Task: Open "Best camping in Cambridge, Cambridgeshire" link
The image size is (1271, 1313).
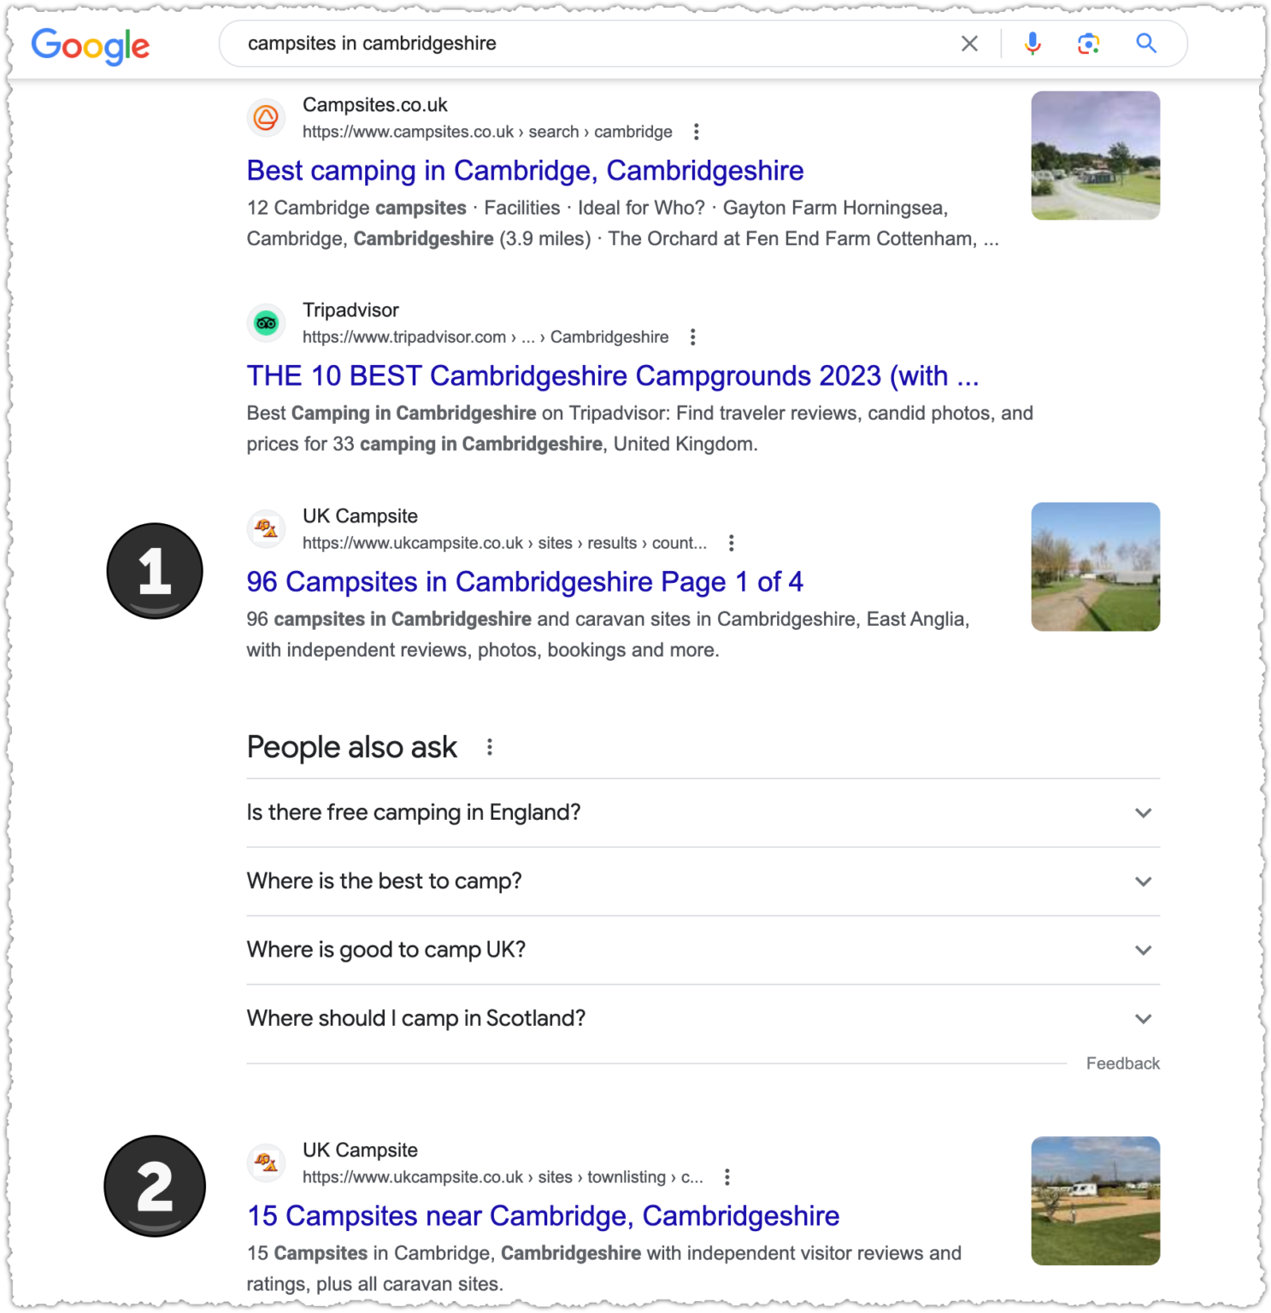Action: click(525, 170)
